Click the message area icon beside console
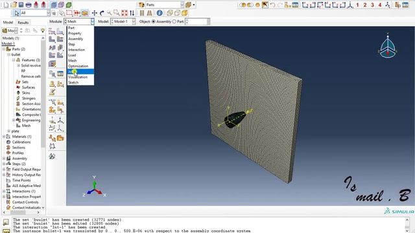 [6, 221]
